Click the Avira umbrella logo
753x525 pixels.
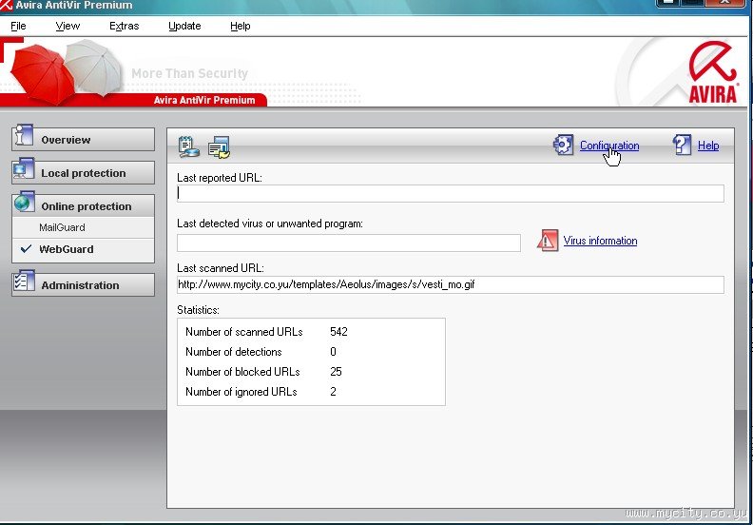coord(713,71)
